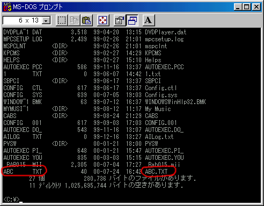Maximize the MS-DOS prompt window

pos(246,7)
